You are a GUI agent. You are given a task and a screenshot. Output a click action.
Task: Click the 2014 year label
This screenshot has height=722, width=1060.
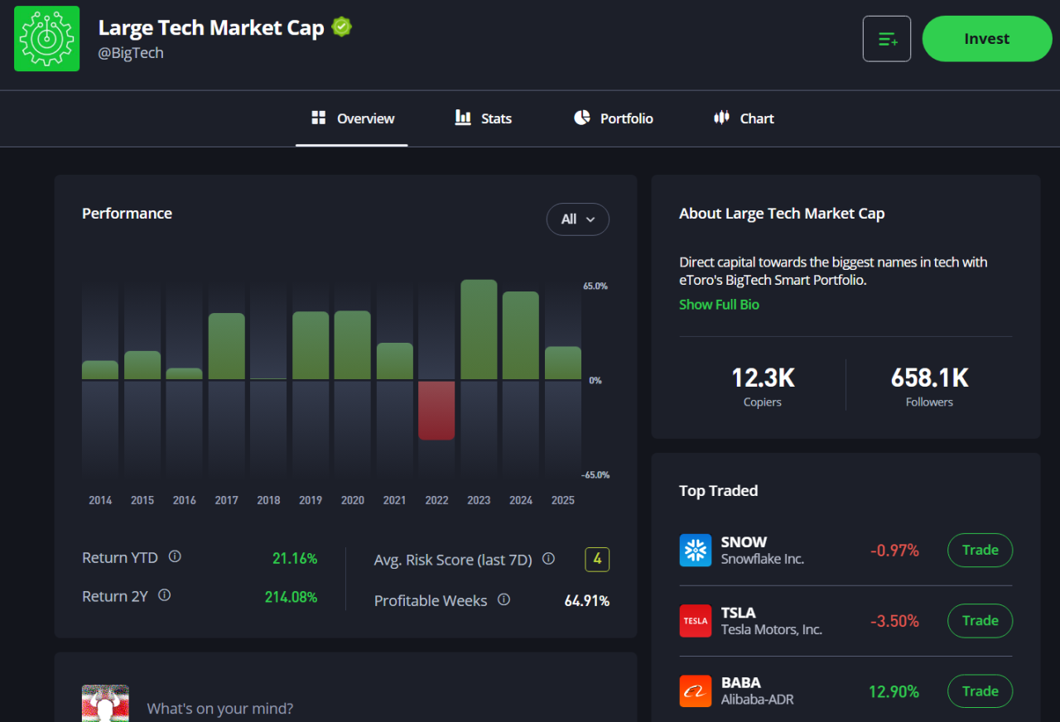(x=100, y=500)
